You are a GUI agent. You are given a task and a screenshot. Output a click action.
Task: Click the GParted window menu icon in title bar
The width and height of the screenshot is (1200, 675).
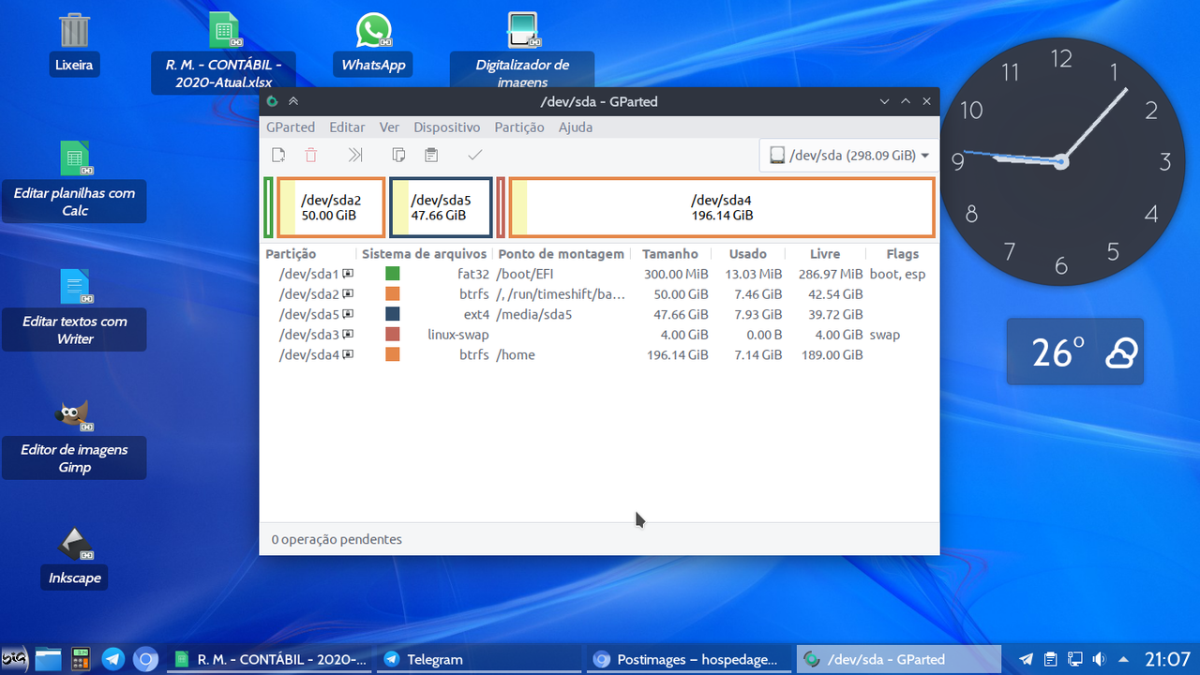272,101
